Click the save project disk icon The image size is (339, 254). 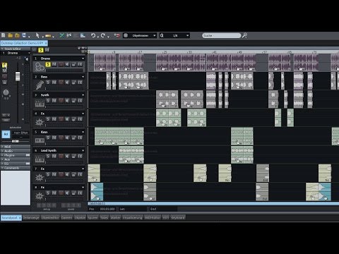pyautogui.click(x=24, y=35)
